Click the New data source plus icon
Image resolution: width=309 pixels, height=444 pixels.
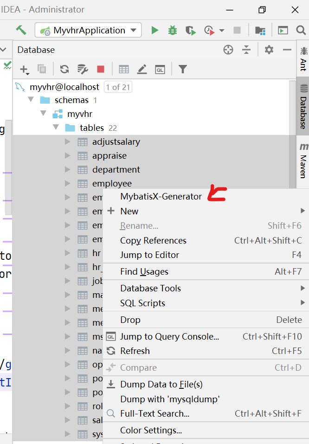point(25,70)
